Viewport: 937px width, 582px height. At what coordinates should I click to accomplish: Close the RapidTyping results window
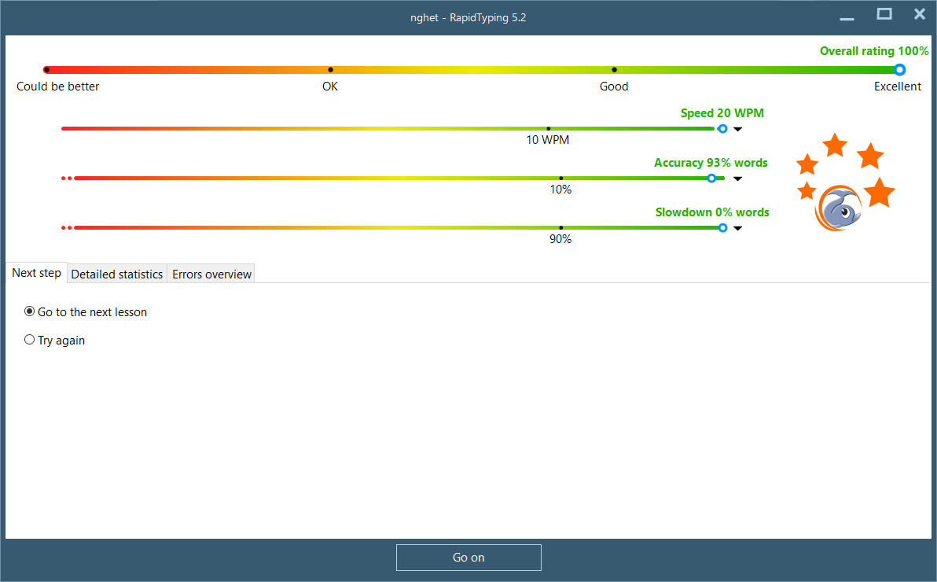(x=919, y=14)
